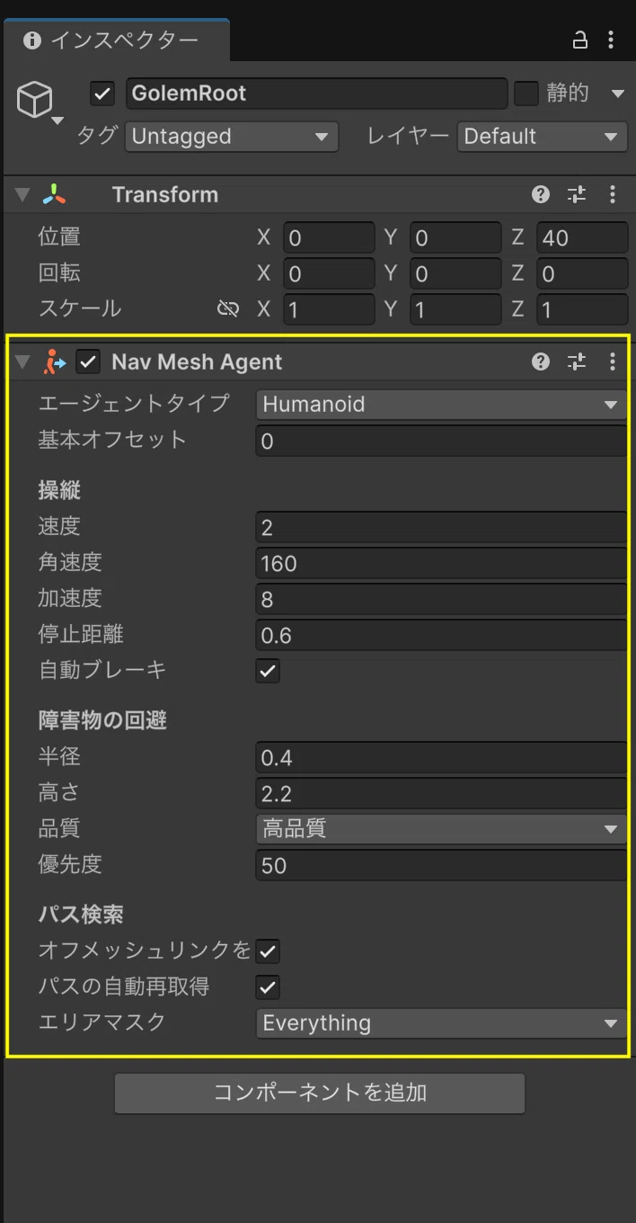Click the 半径 label

[x=59, y=757]
